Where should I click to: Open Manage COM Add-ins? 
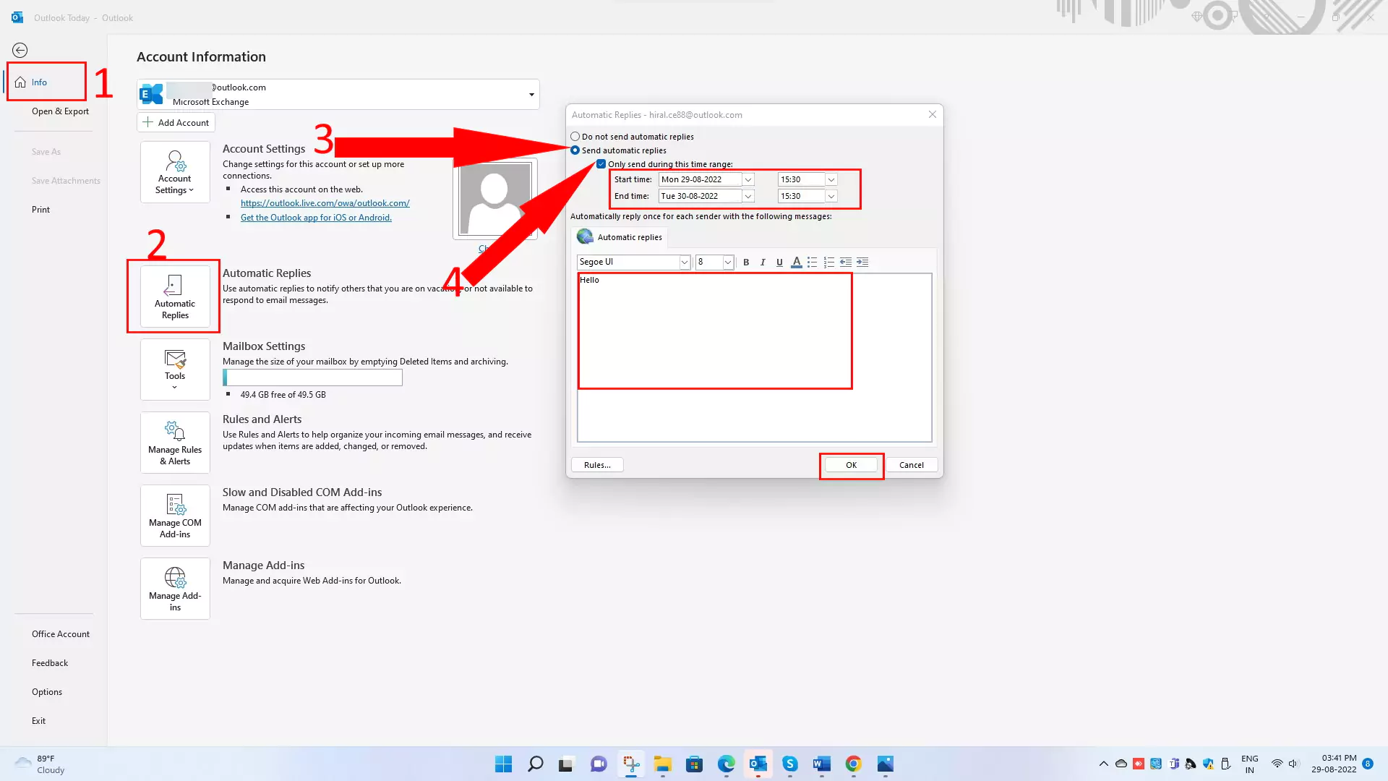[x=175, y=516]
